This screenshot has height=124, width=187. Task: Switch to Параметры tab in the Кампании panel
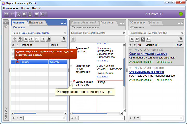pyautogui.click(x=36, y=22)
